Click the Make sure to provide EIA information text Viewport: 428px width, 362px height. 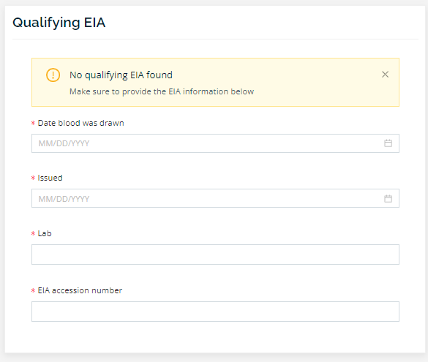pos(162,91)
